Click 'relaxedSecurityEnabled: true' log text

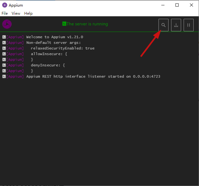coord(63,48)
